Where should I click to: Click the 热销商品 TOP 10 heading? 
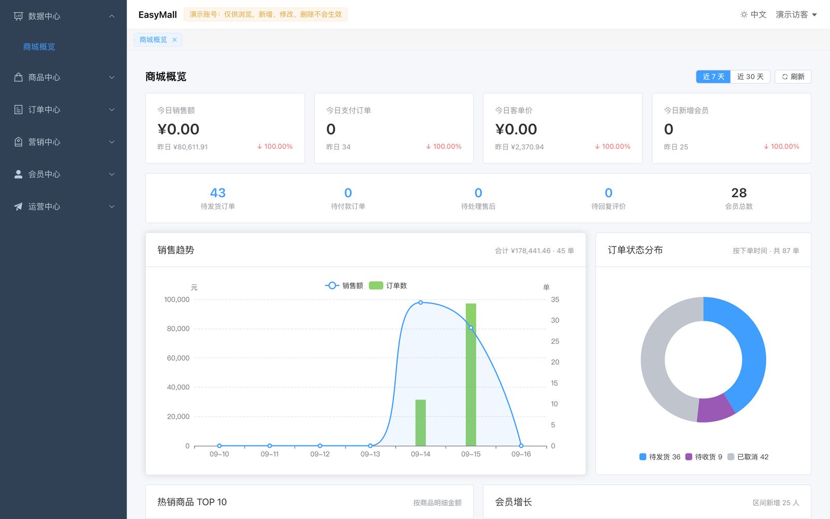[x=192, y=502]
